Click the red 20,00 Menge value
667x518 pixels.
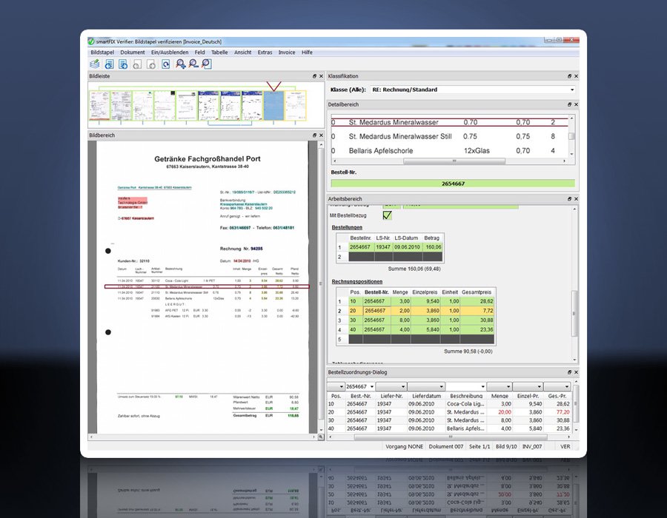[505, 412]
